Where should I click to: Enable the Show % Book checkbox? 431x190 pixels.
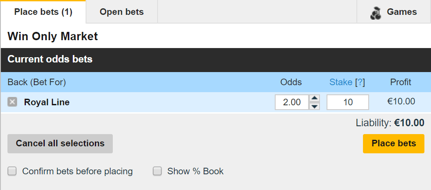[157, 171]
